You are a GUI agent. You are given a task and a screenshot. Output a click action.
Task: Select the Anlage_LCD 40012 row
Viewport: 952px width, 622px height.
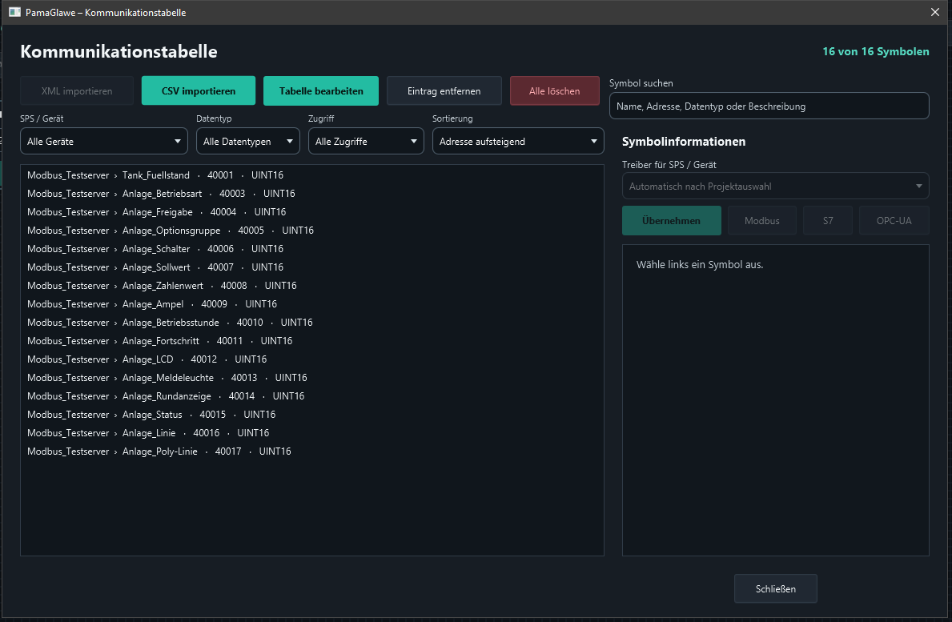[x=312, y=359]
